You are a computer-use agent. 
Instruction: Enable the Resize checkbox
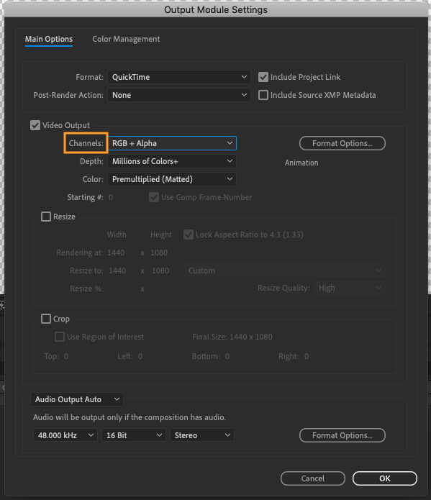click(x=46, y=217)
